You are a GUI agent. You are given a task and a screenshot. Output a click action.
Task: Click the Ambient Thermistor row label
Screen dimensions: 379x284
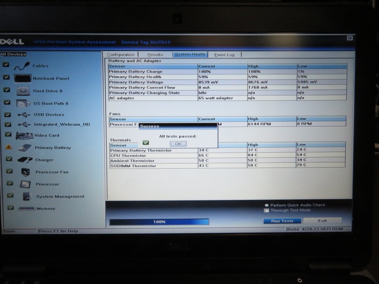coord(132,161)
